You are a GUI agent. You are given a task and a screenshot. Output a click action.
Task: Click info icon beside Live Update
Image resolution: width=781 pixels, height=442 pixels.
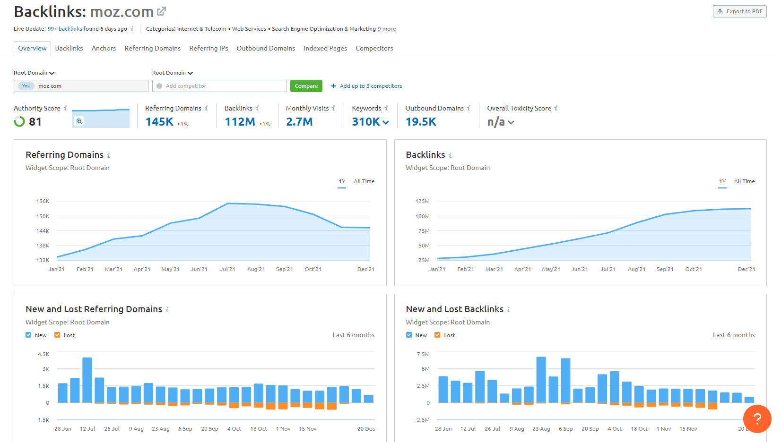(x=132, y=29)
